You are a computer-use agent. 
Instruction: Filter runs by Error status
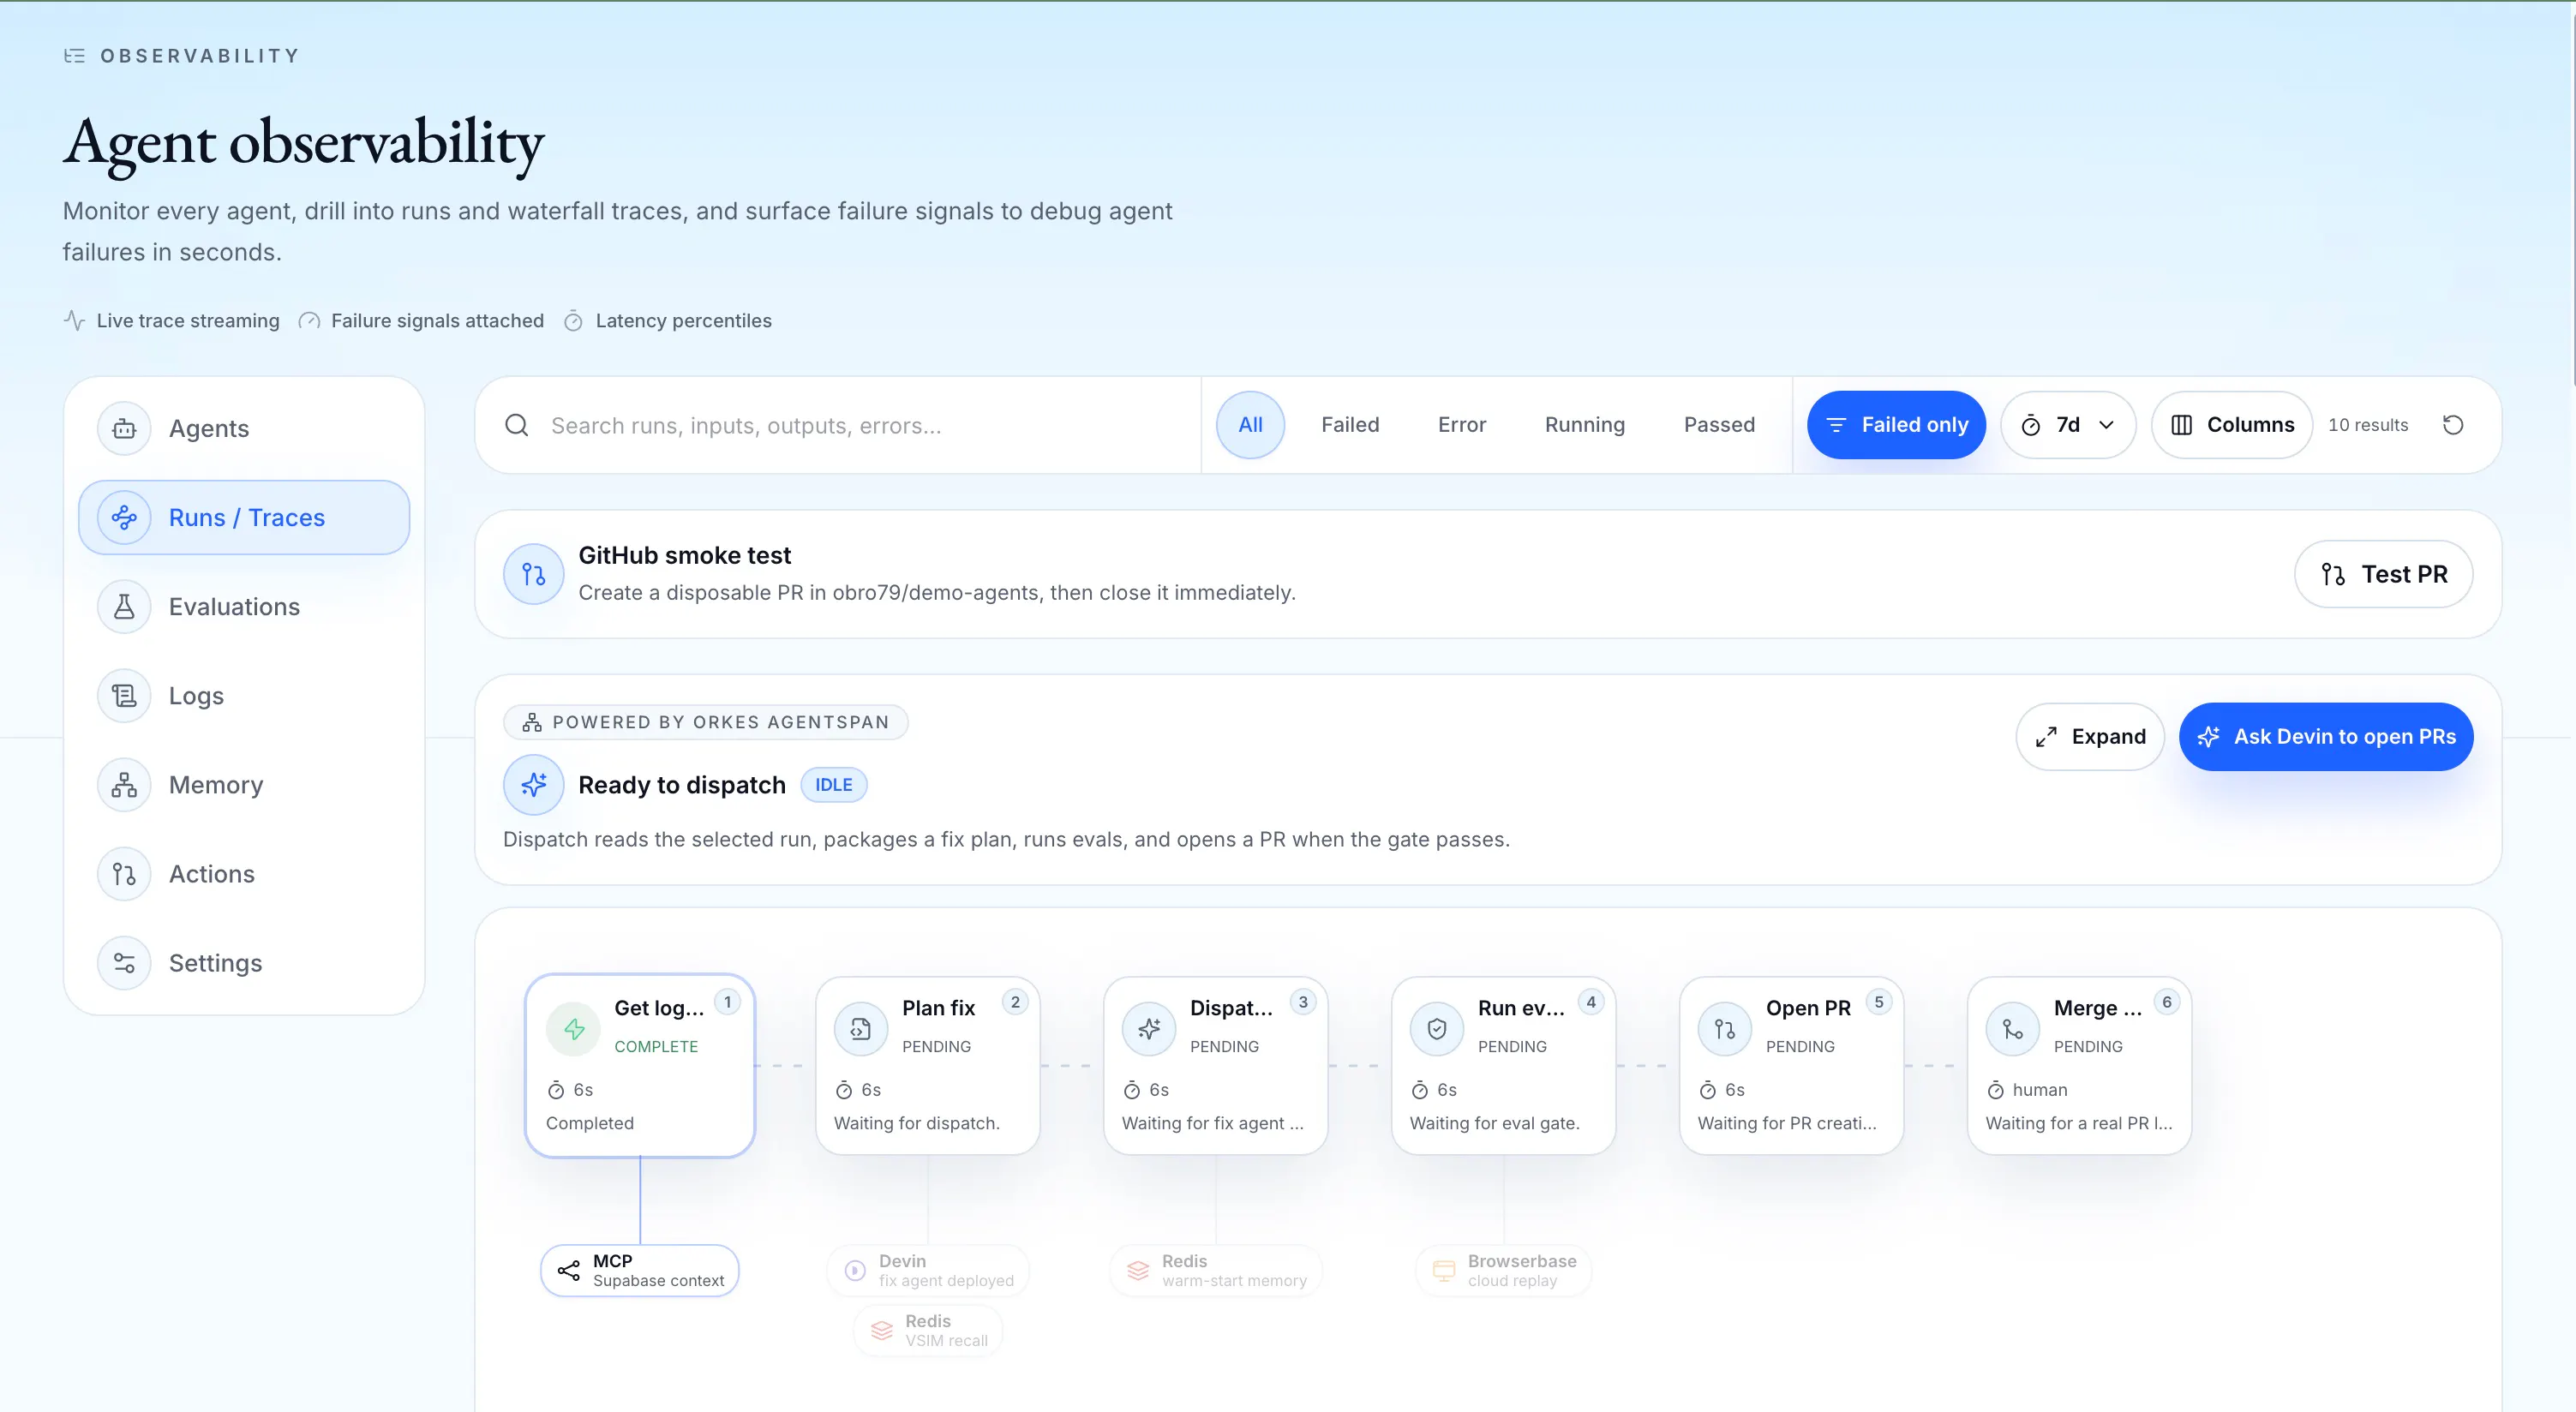point(1462,425)
